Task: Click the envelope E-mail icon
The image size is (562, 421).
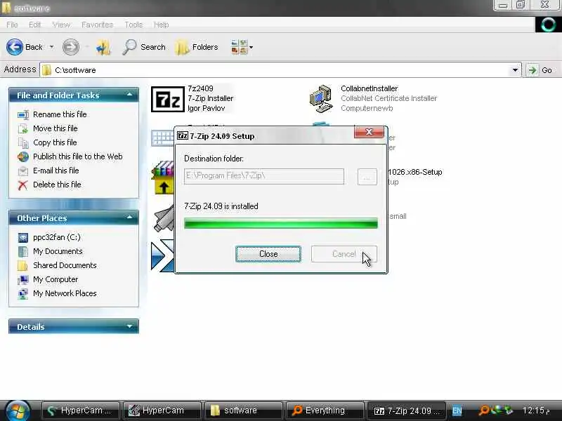Action: [x=23, y=171]
